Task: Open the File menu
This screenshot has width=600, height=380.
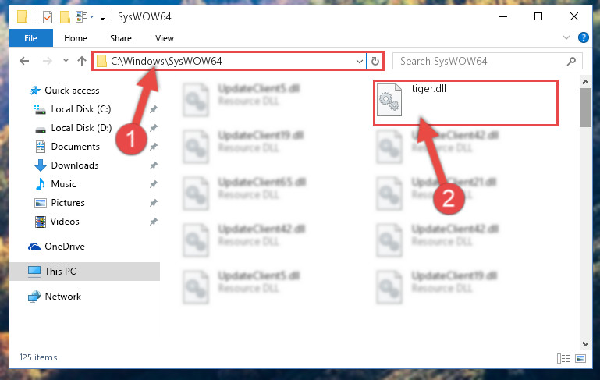Action: (30, 38)
